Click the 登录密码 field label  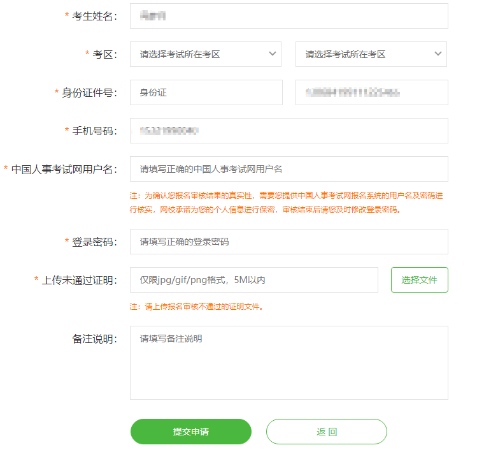[x=94, y=242]
